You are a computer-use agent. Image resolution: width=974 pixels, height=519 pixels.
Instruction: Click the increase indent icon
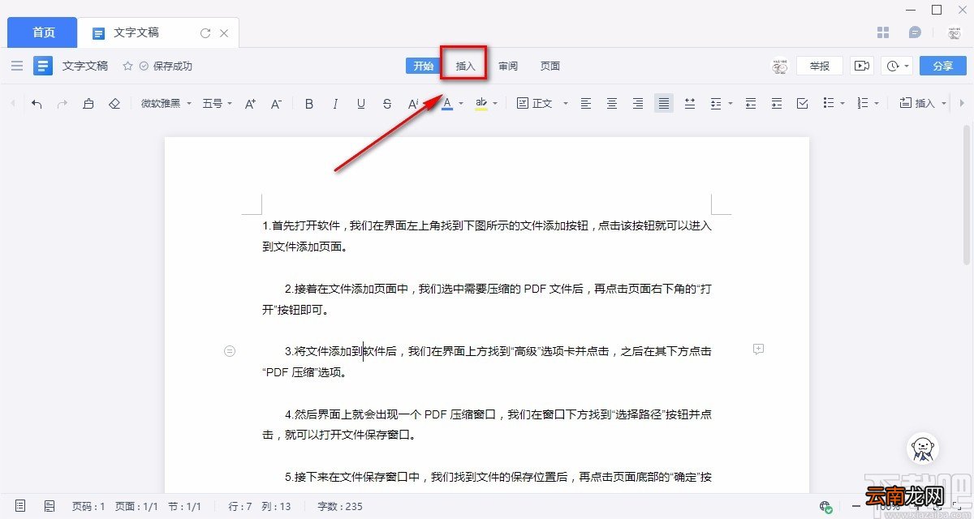777,103
